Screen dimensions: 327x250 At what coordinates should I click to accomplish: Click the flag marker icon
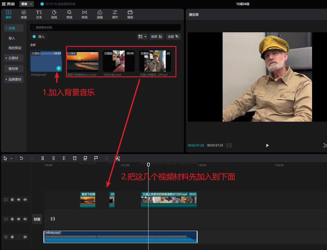(96, 158)
